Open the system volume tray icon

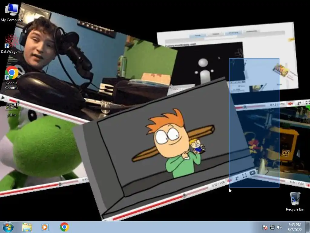(x=279, y=227)
